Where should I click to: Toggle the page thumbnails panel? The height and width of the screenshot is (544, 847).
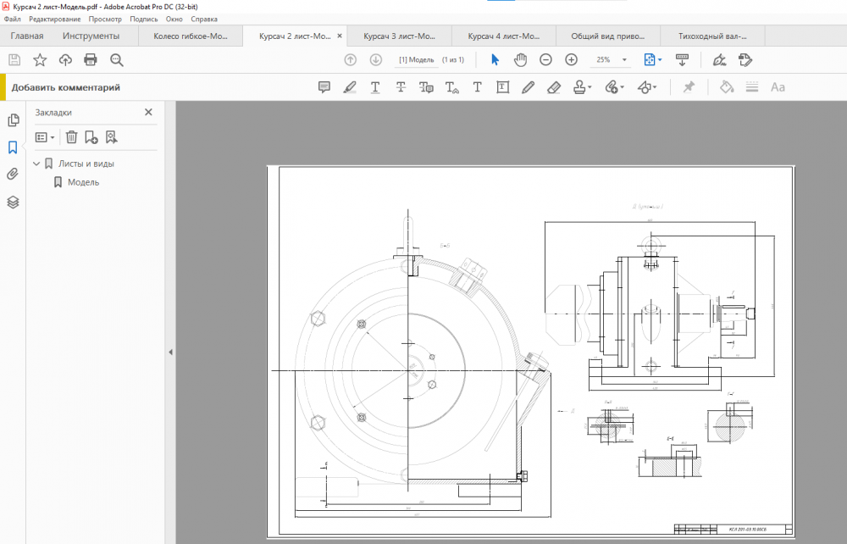pos(13,120)
